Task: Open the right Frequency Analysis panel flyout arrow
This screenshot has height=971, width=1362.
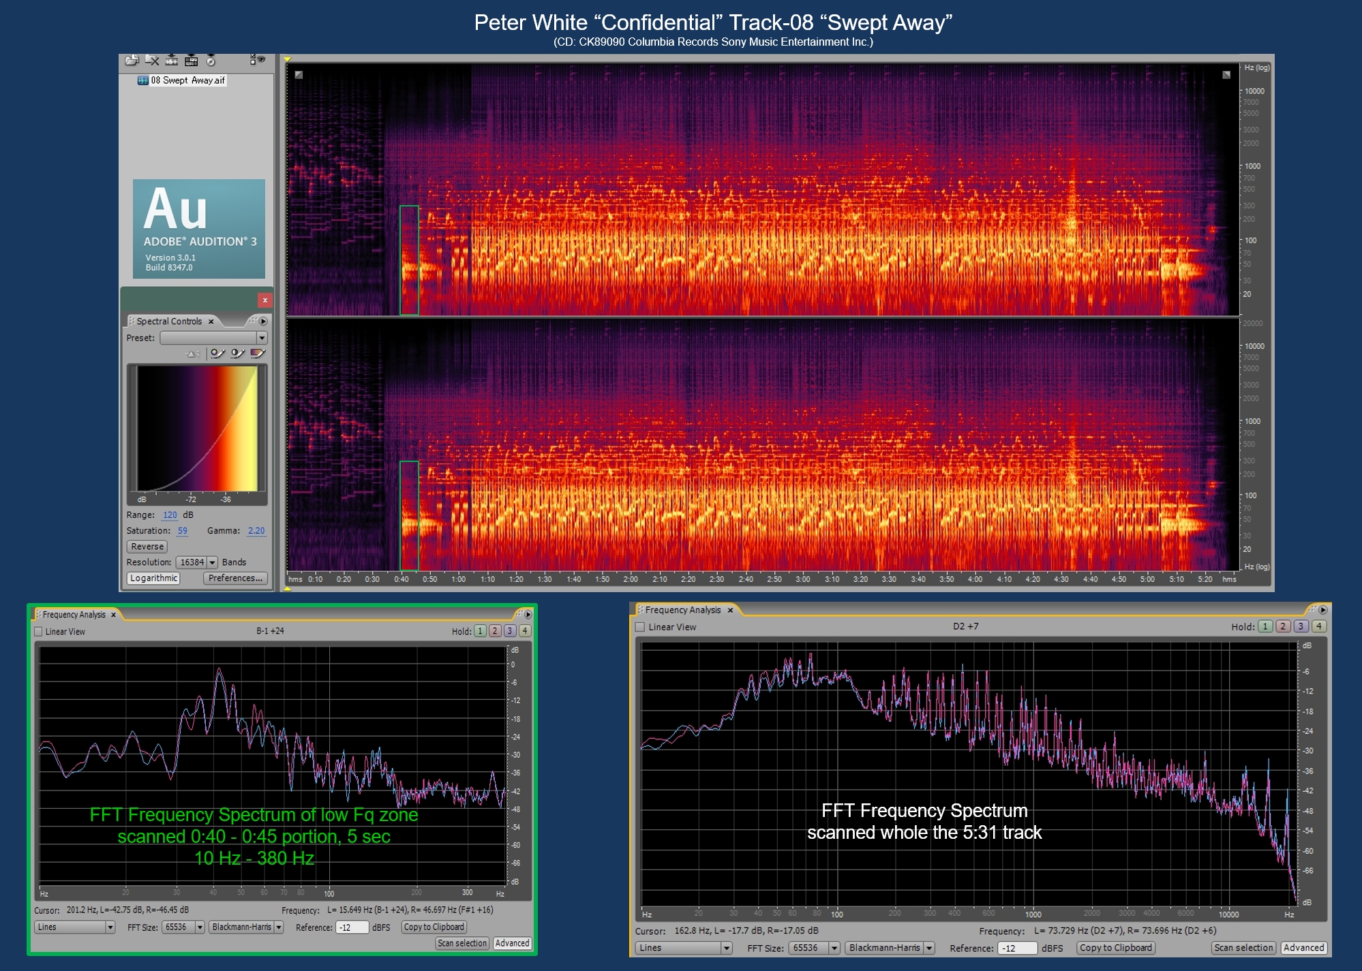Action: 1322,610
